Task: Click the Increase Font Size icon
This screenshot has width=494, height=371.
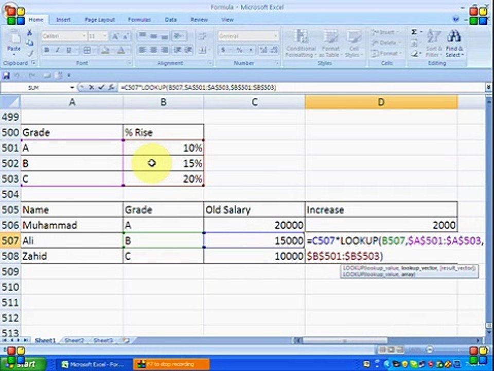Action: click(115, 36)
